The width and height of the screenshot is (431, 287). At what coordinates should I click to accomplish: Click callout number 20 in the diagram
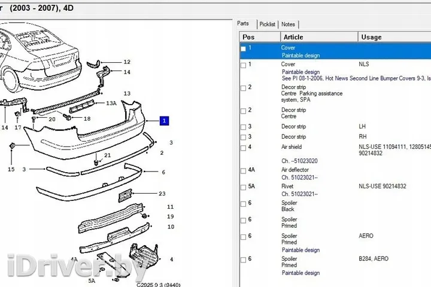(52, 119)
